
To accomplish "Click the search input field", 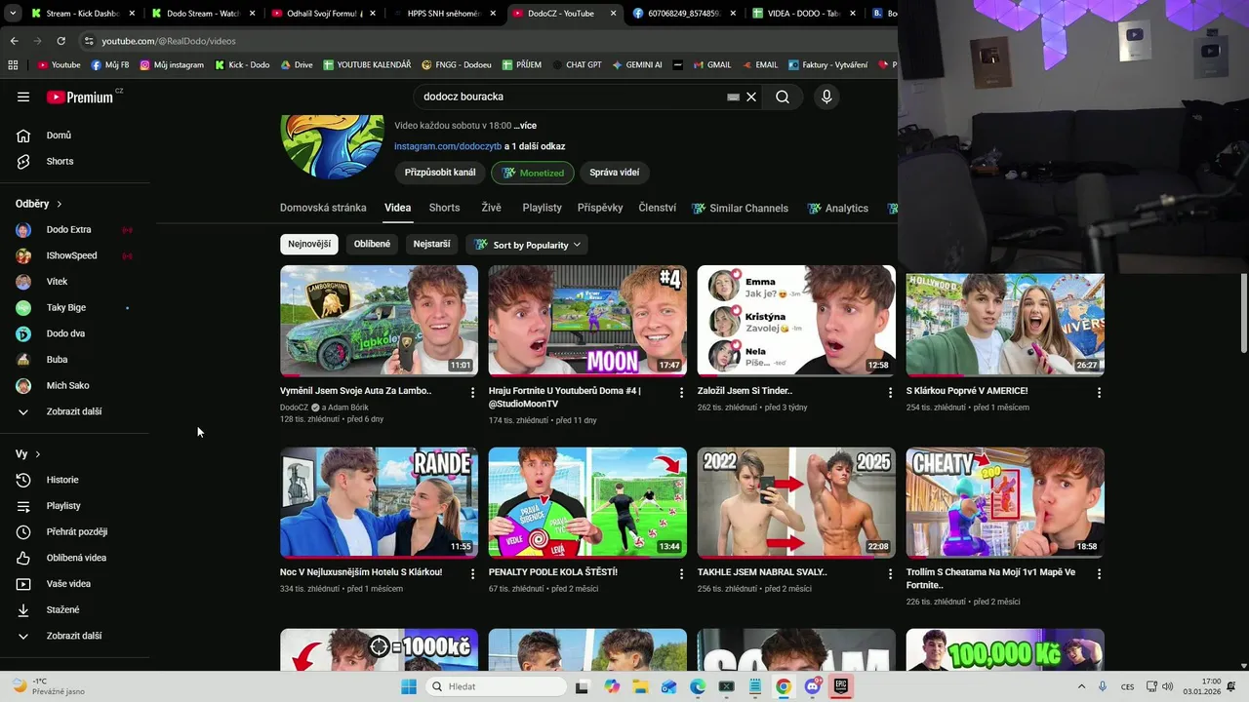I will click(x=571, y=97).
